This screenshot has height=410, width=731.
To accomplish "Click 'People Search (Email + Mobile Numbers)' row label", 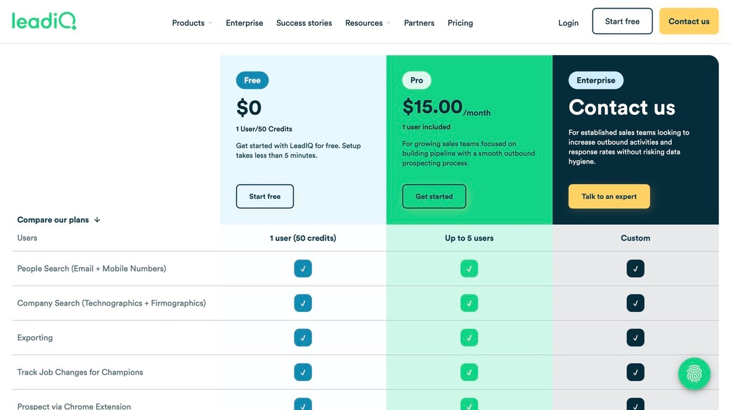I will click(x=91, y=269).
